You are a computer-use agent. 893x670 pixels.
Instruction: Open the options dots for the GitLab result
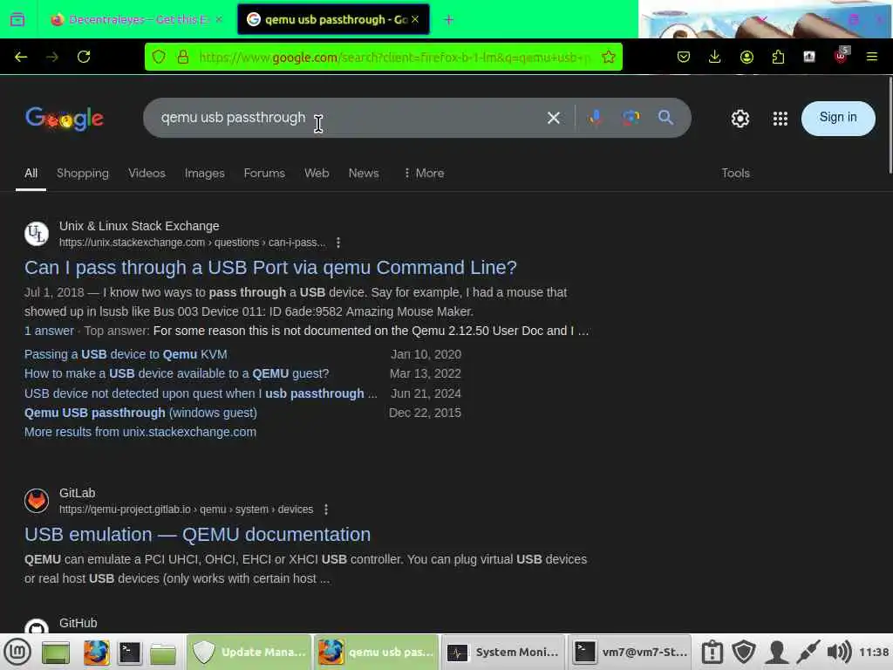(x=326, y=509)
